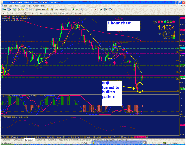Switch to the USDJPY,M5 chart tab
This screenshot has width=186, height=145.
(x=75, y=140)
